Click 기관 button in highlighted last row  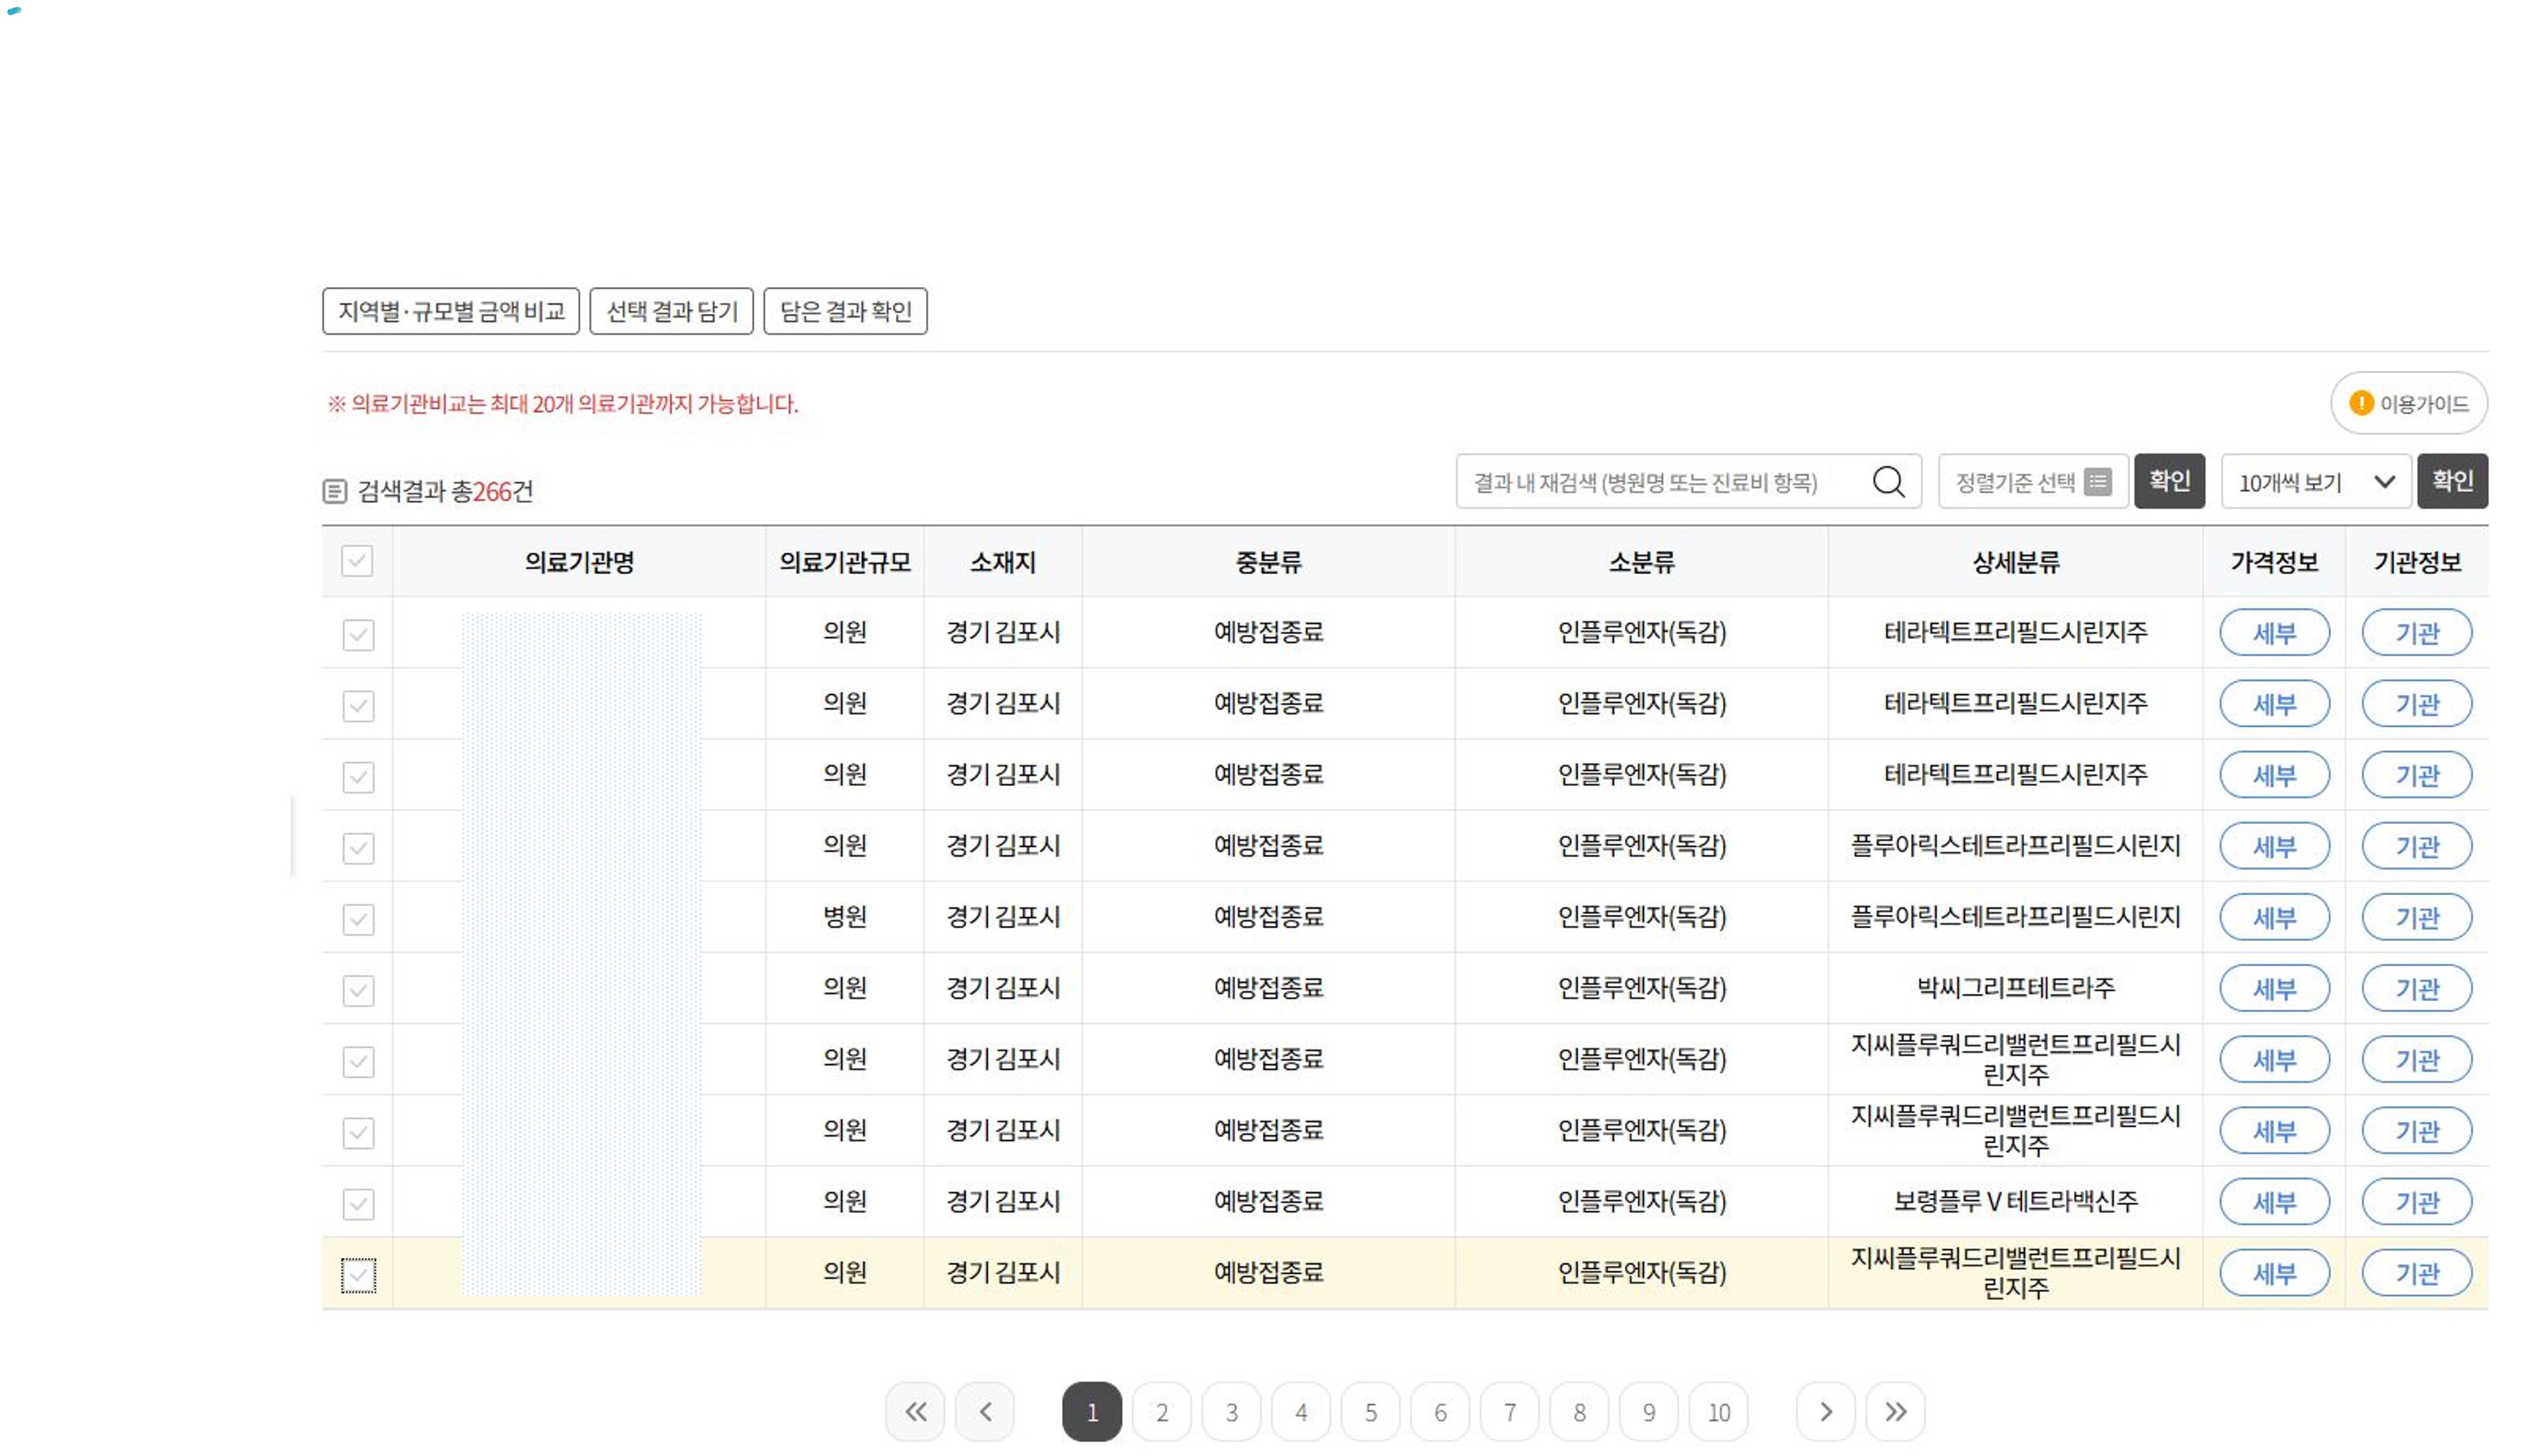point(2416,1273)
